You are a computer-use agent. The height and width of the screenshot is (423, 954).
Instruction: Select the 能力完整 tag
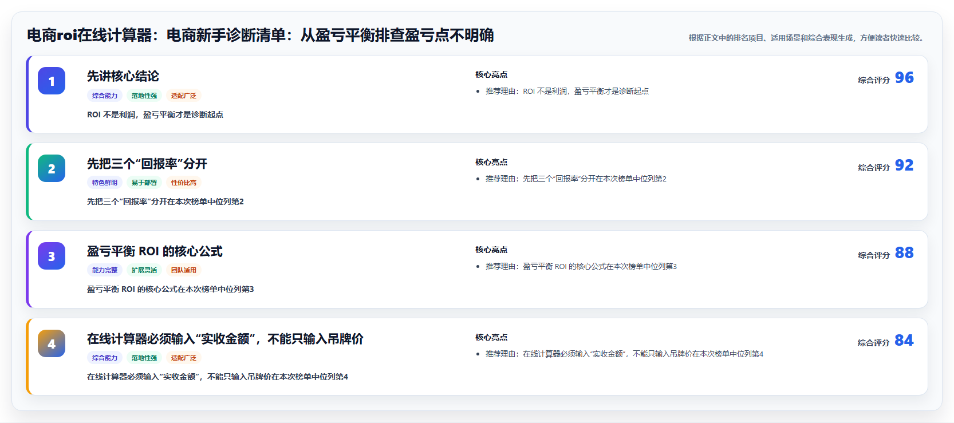coord(105,270)
